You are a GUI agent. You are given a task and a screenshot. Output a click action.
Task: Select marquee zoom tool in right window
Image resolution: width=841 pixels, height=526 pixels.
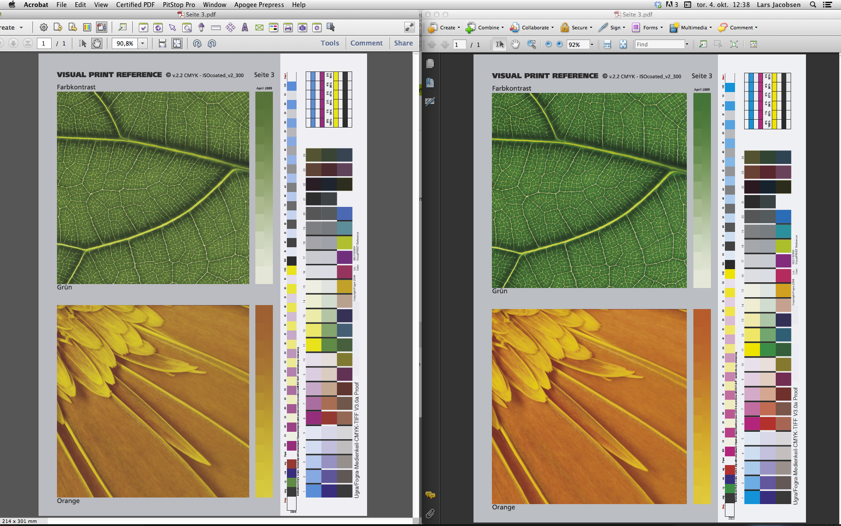pyautogui.click(x=531, y=44)
